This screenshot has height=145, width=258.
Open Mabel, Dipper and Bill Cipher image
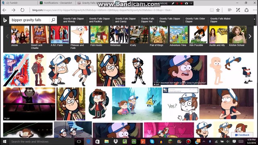pyautogui.click(x=137, y=104)
